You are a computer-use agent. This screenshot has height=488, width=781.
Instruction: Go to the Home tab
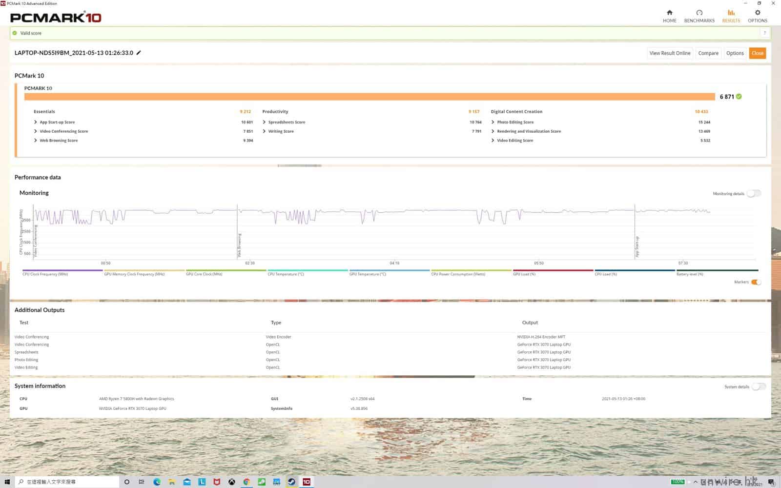click(669, 16)
